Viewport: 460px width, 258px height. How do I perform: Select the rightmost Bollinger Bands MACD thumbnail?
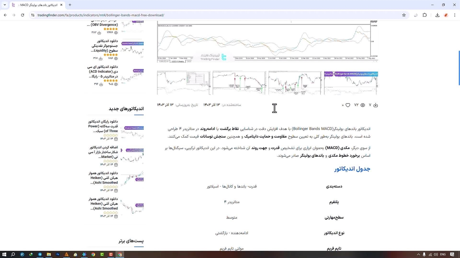pos(351,83)
